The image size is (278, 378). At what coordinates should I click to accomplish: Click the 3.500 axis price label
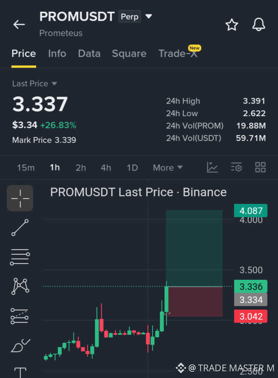tap(251, 270)
